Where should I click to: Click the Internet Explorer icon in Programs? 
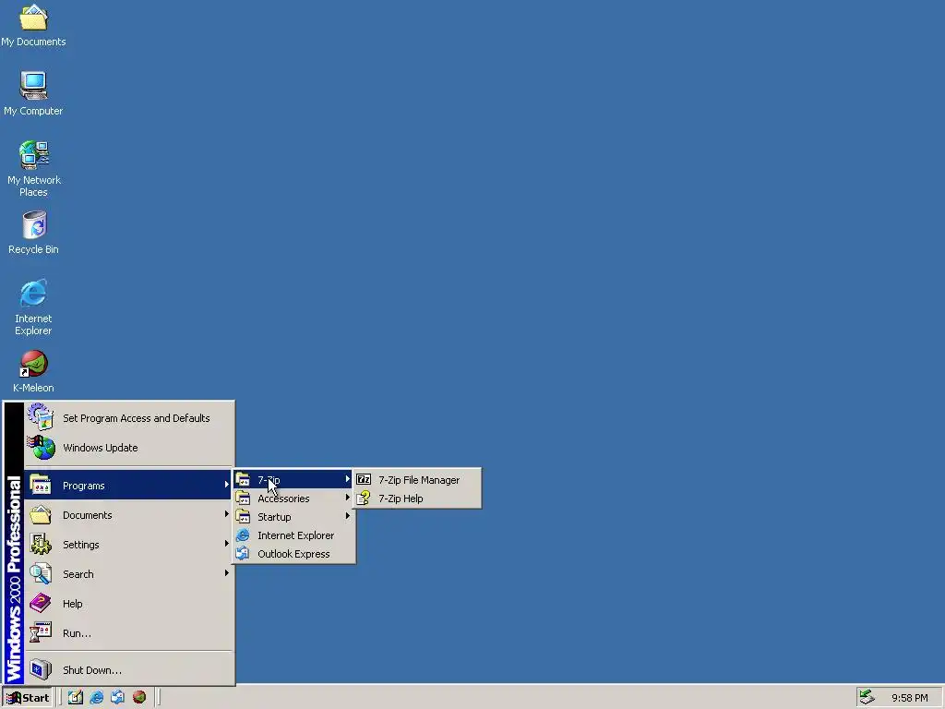[243, 535]
